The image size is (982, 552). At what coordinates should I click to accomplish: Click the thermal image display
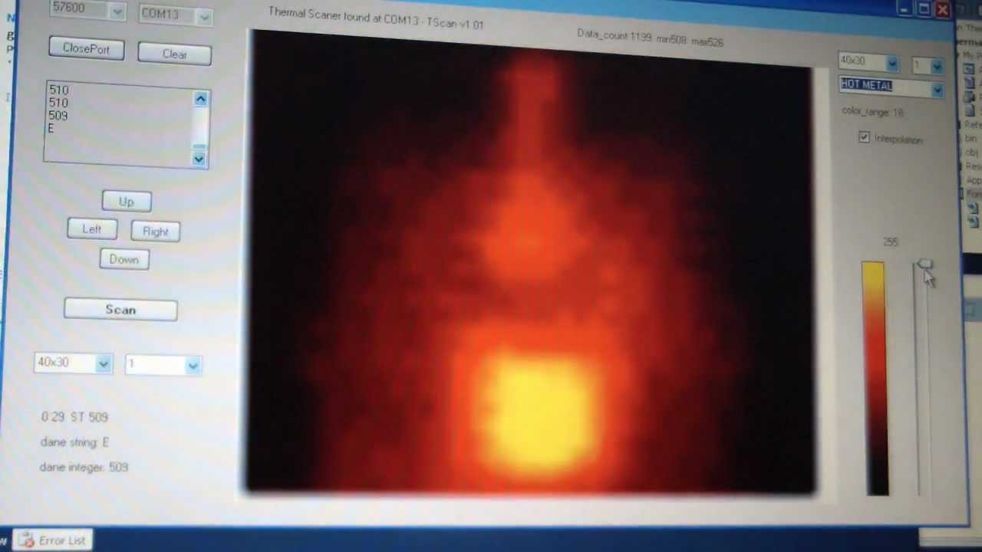(531, 262)
